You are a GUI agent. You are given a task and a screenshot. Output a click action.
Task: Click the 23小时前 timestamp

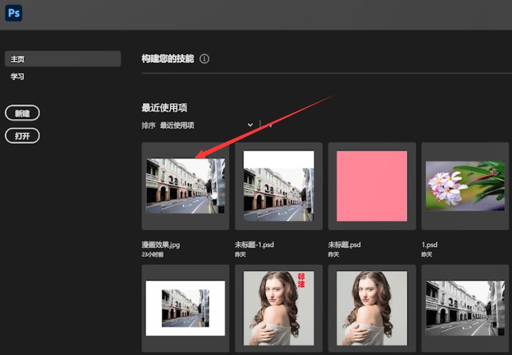coord(153,254)
